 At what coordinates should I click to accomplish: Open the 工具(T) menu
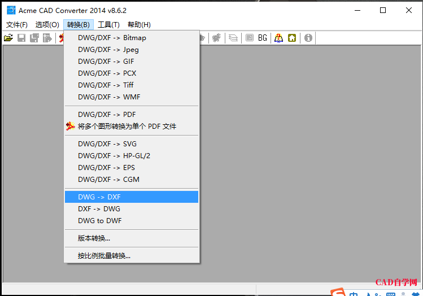pos(108,25)
